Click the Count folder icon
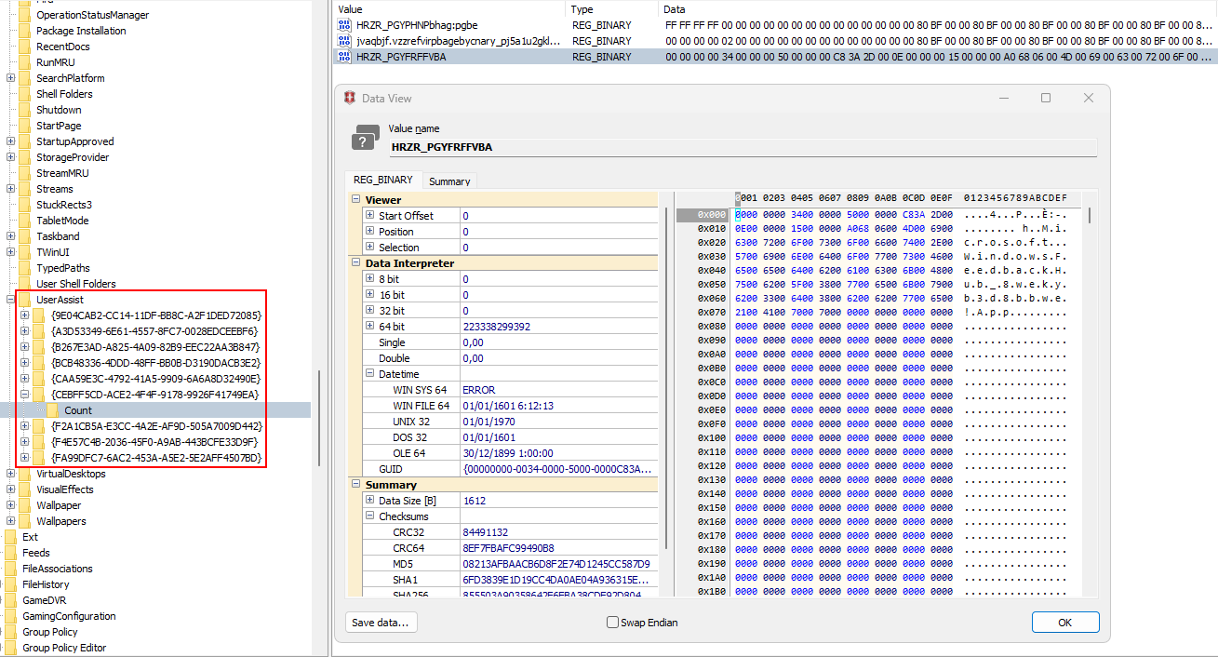This screenshot has height=657, width=1218. pos(53,410)
